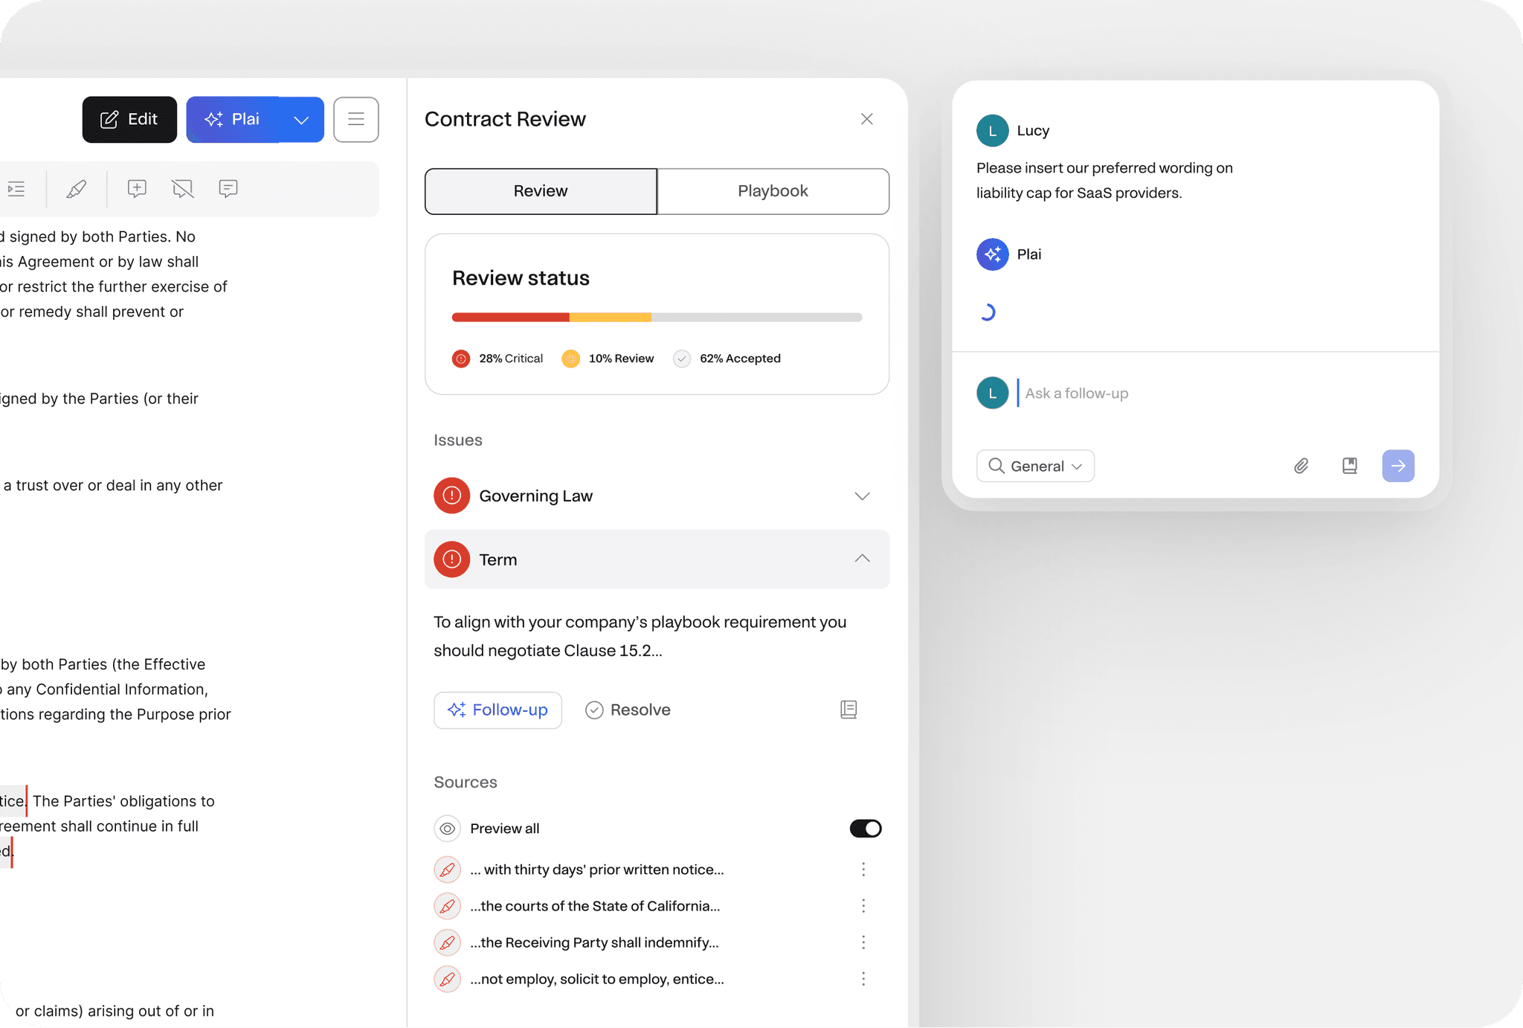Open the table of contents icon
The width and height of the screenshot is (1523, 1028).
pos(16,189)
